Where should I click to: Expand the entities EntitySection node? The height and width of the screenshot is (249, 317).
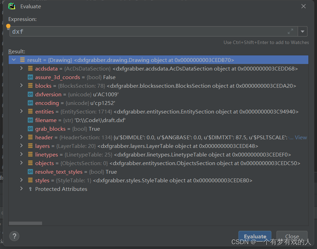pyautogui.click(x=21, y=111)
